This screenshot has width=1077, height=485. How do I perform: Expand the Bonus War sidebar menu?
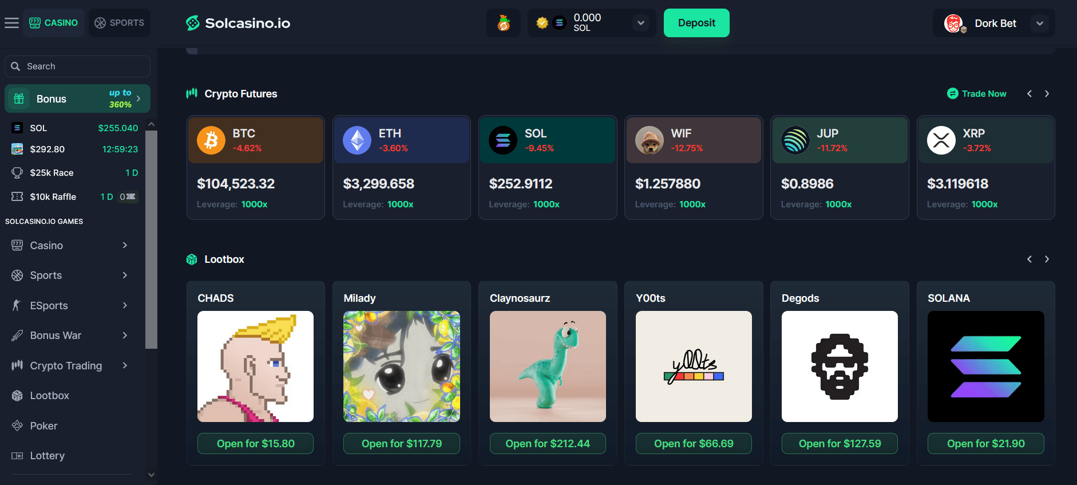(125, 335)
